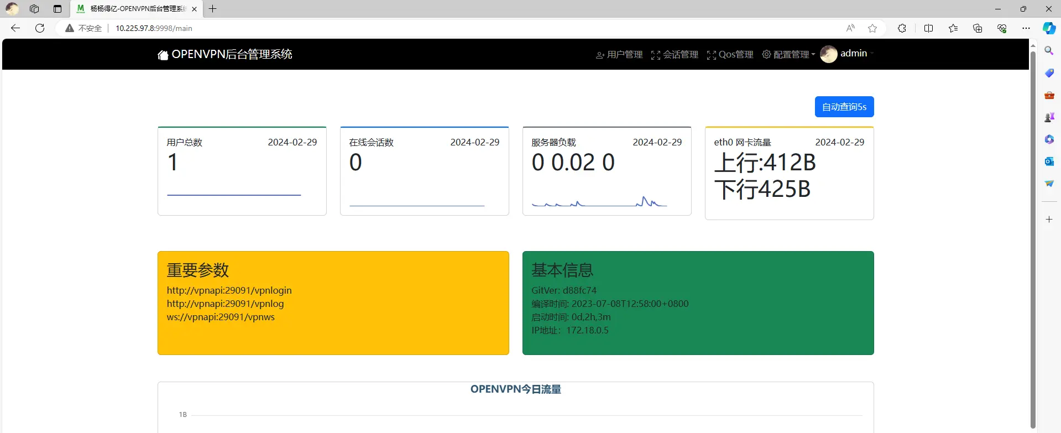Screen dimensions: 1061x433
Task: Click the 启动时间: 0d,2h,3m line
Action: (x=571, y=317)
